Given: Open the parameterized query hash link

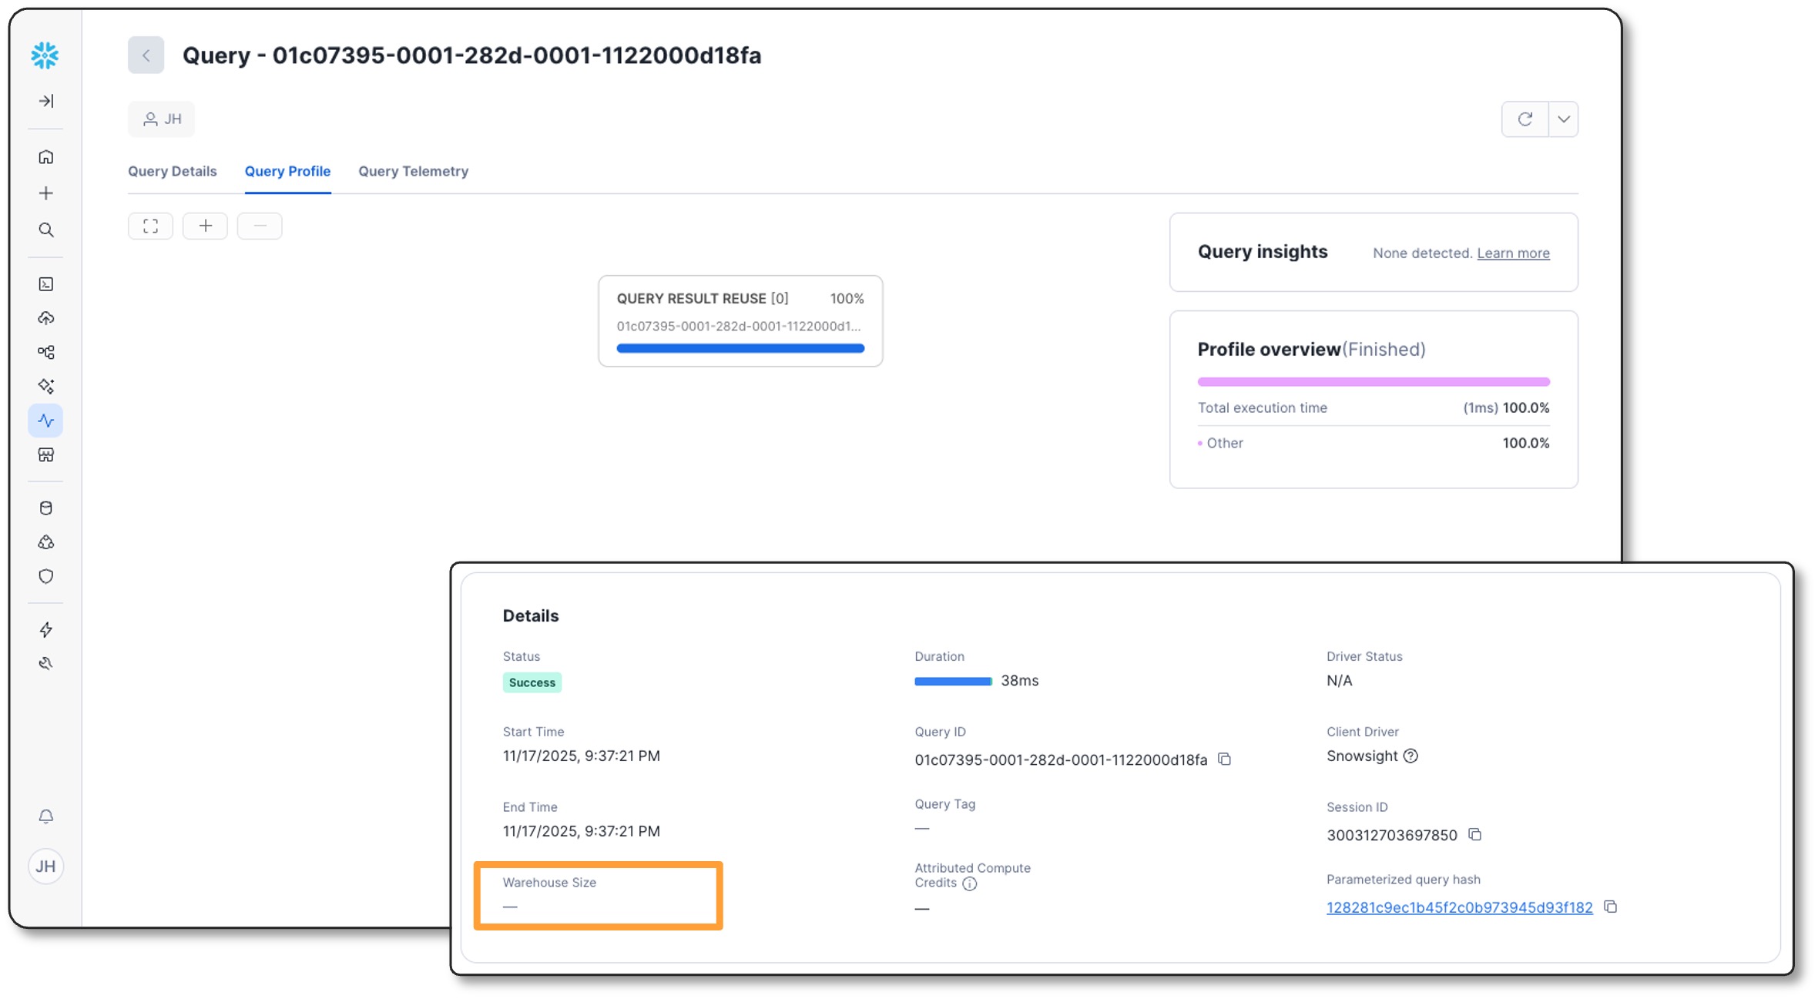Looking at the screenshot, I should [x=1459, y=907].
